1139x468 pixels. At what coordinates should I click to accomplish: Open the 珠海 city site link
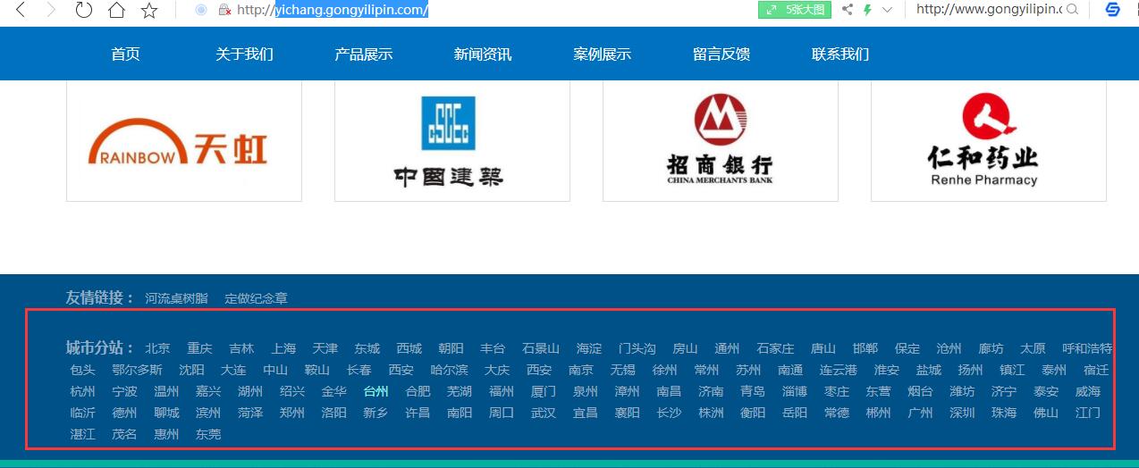pyautogui.click(x=1004, y=413)
